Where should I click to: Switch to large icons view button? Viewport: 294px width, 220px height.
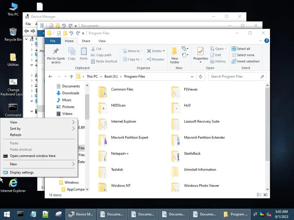(266, 195)
